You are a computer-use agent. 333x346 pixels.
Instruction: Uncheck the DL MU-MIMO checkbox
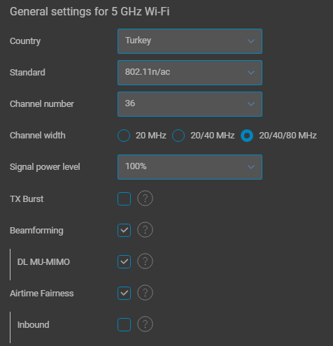click(x=124, y=261)
